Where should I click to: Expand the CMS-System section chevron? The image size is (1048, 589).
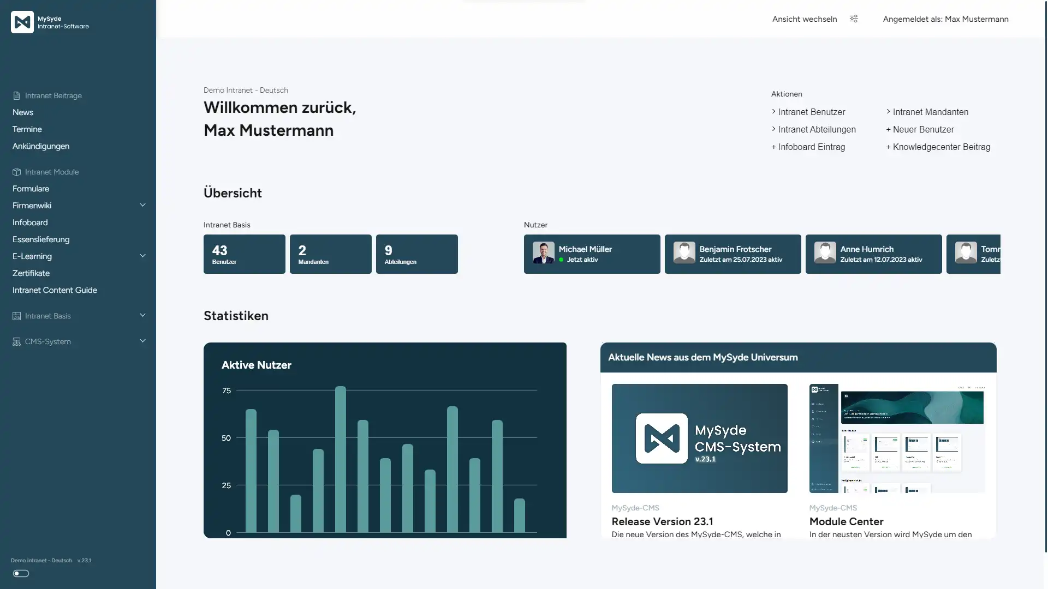click(142, 341)
